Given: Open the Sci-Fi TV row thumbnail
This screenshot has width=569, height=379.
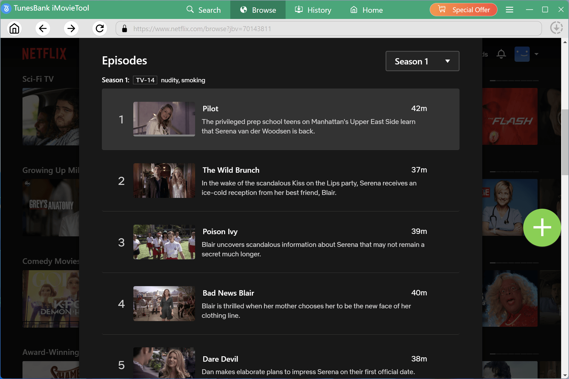Looking at the screenshot, I should click(51, 116).
